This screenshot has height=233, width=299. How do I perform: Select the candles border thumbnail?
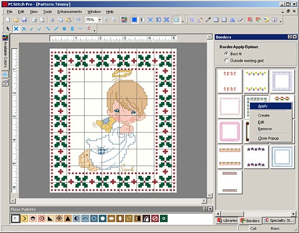pos(230,82)
